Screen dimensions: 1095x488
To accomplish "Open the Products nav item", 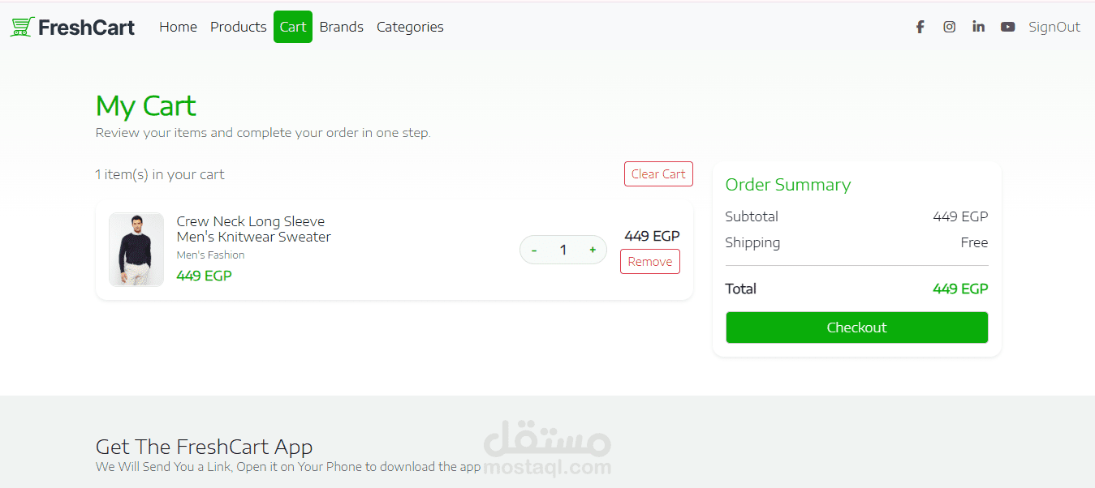I will [238, 27].
